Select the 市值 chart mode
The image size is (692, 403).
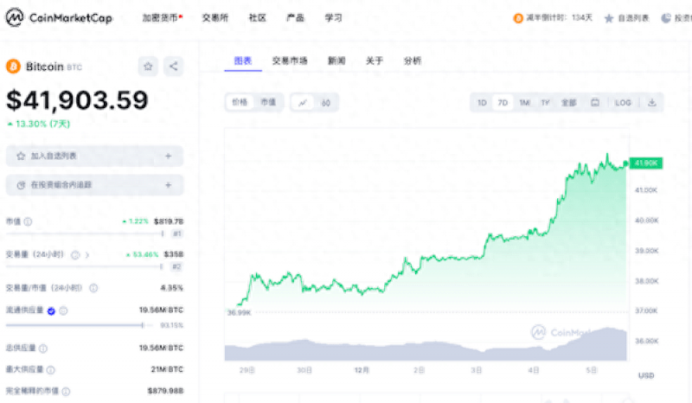(x=268, y=102)
